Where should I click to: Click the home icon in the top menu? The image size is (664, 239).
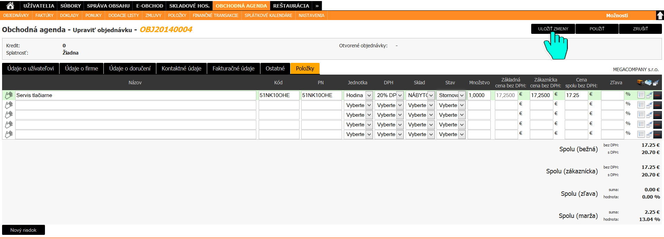pyautogui.click(x=10, y=6)
